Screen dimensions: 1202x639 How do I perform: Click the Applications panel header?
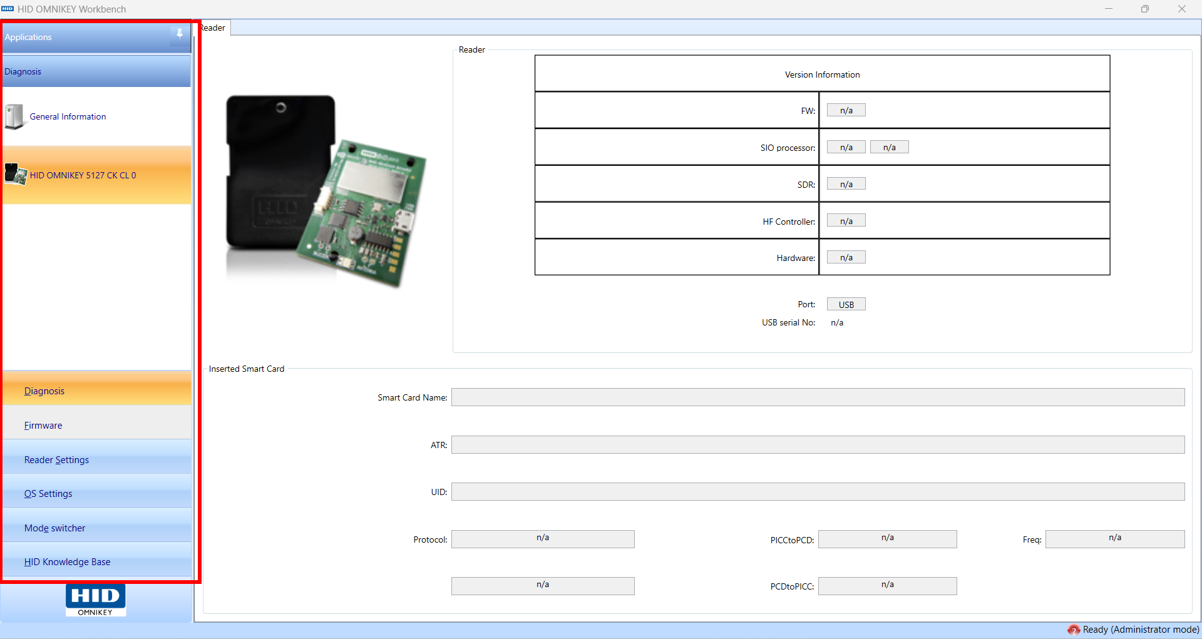[97, 37]
